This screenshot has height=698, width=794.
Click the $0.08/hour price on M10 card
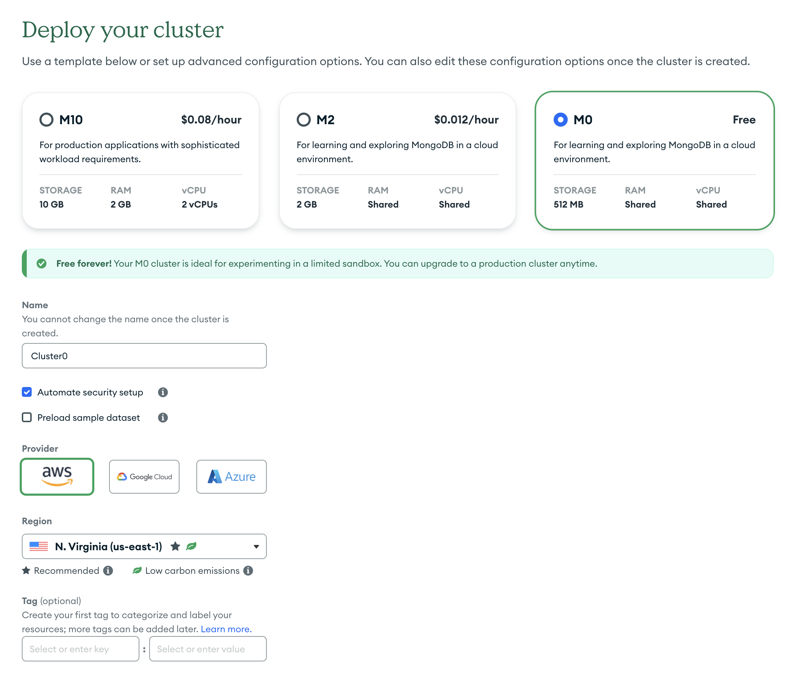click(211, 120)
